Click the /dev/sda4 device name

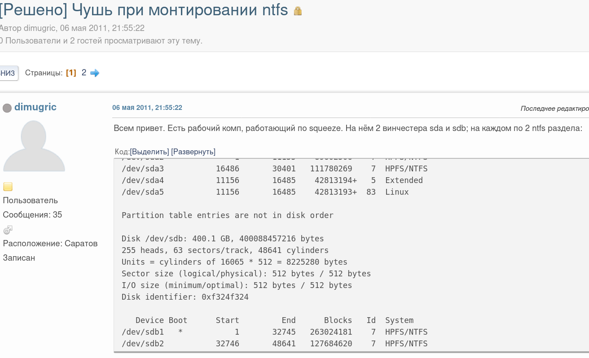click(143, 180)
